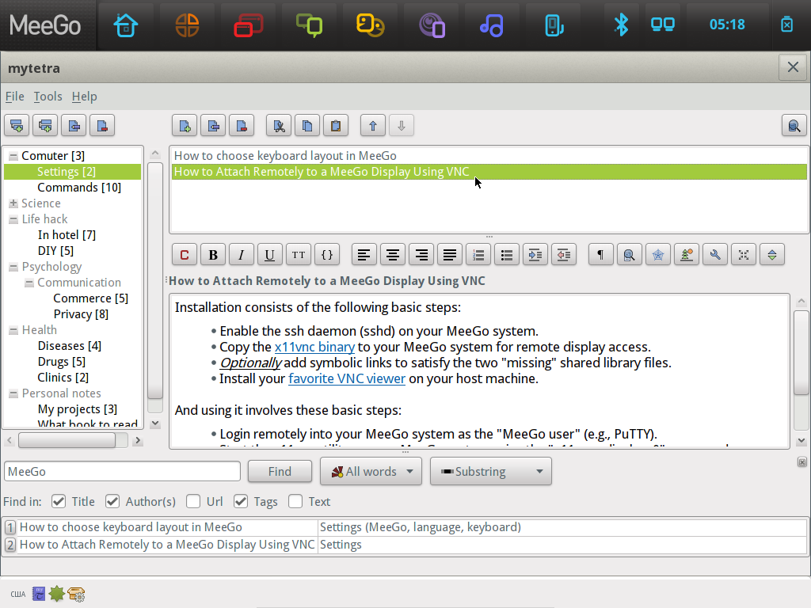Screen dimensions: 811x608
Task: Paste note from clipboard icon
Action: [336, 126]
